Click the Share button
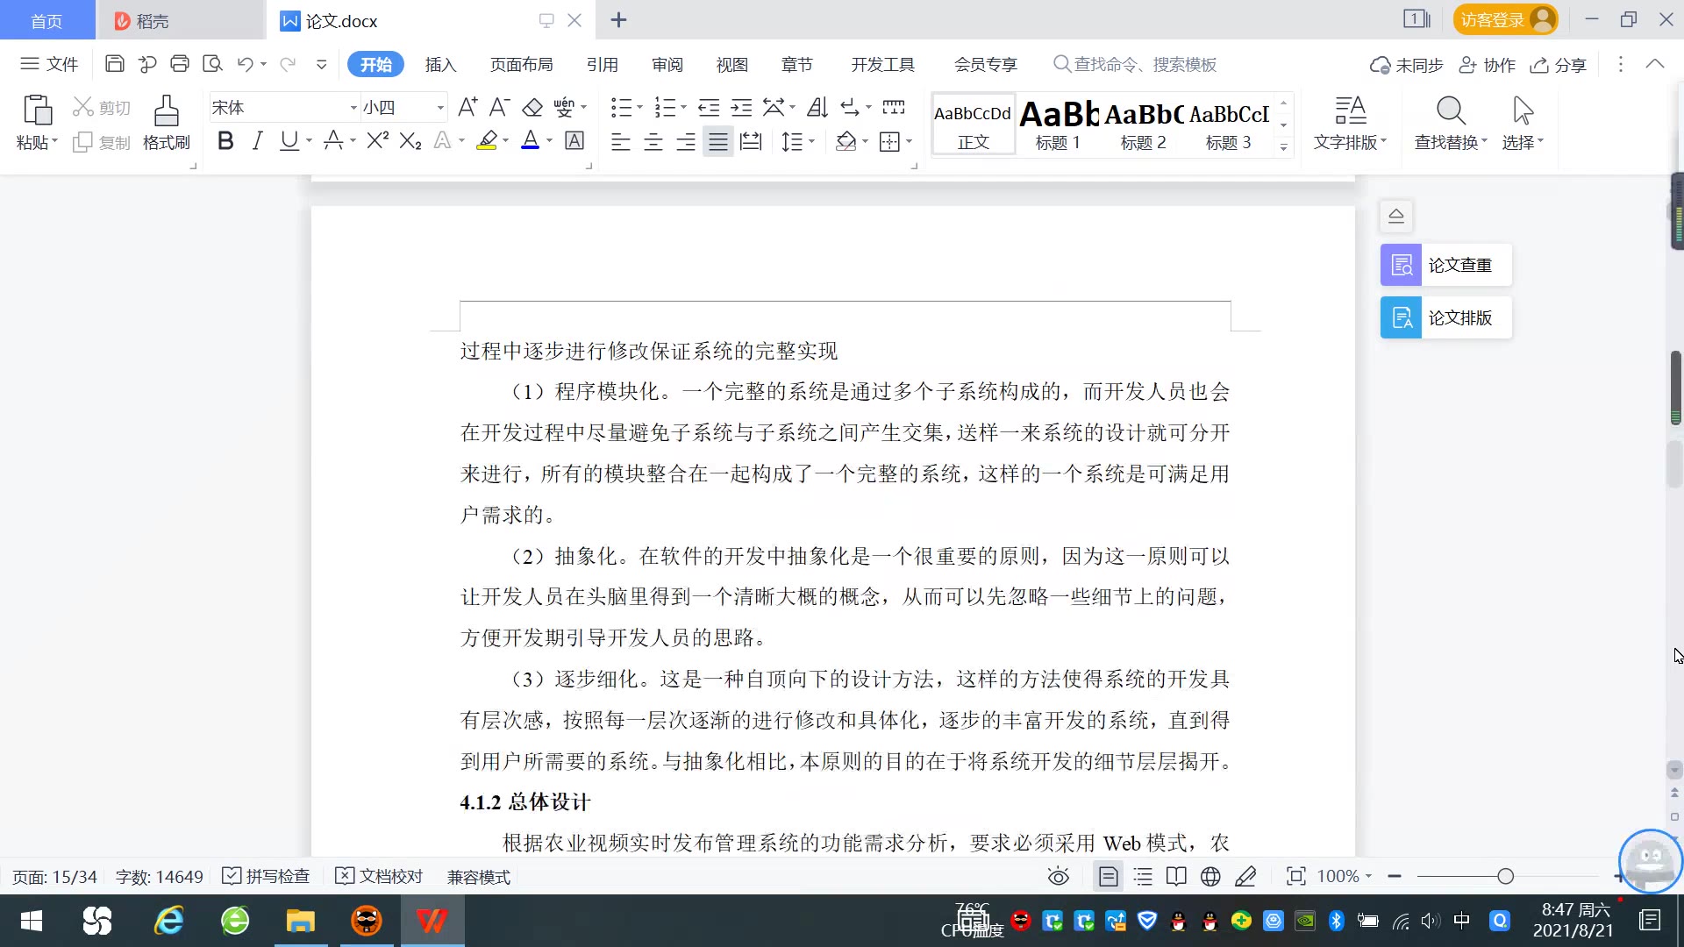 pos(1559,65)
